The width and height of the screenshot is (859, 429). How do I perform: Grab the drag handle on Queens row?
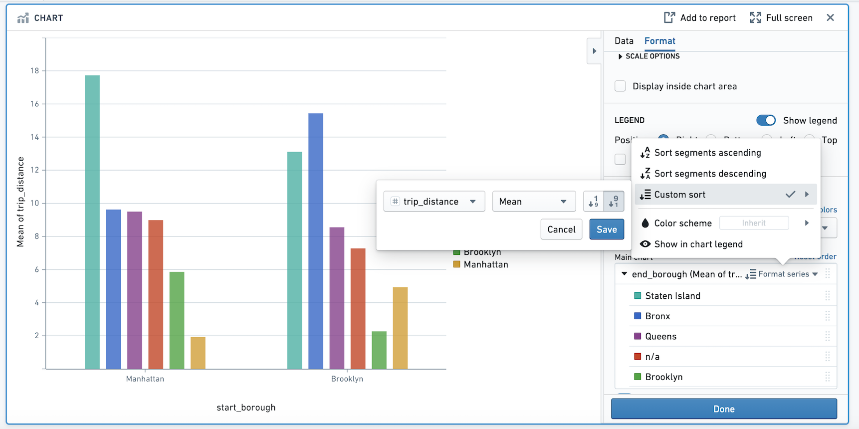[827, 336]
